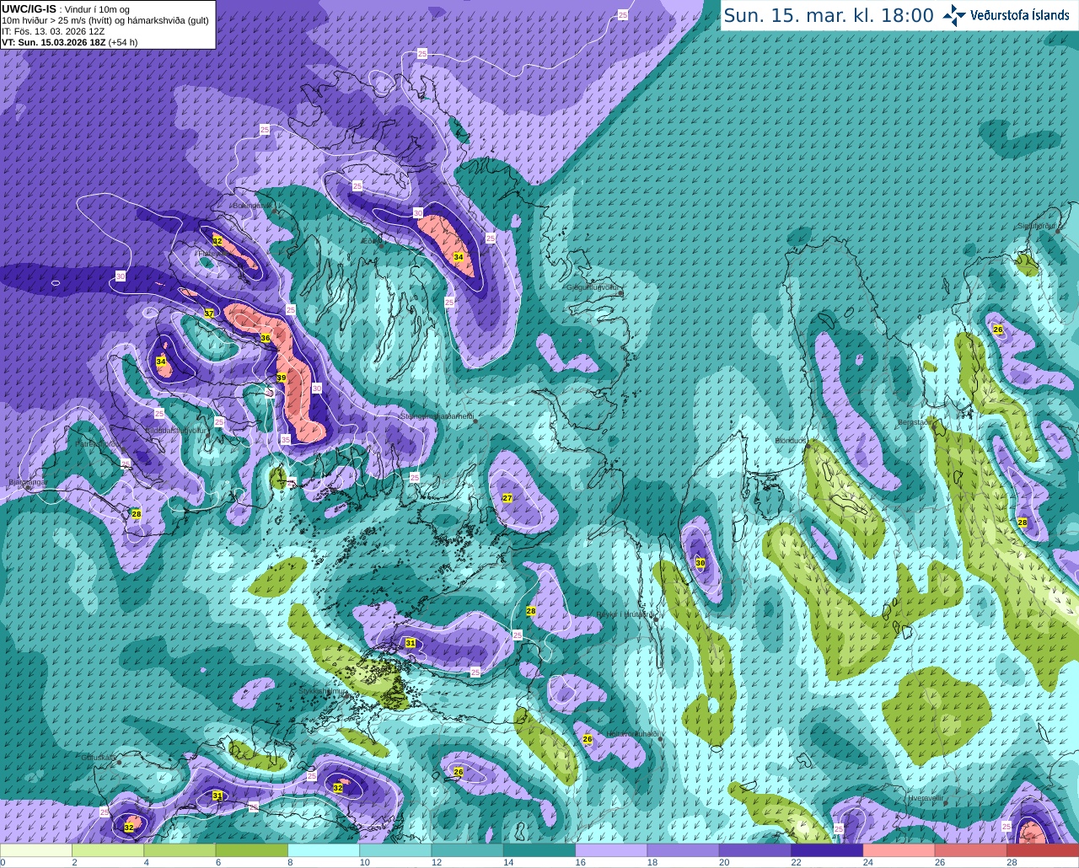
Task: Click the Steingrímsfjarðarheiði station label
Action: click(436, 416)
